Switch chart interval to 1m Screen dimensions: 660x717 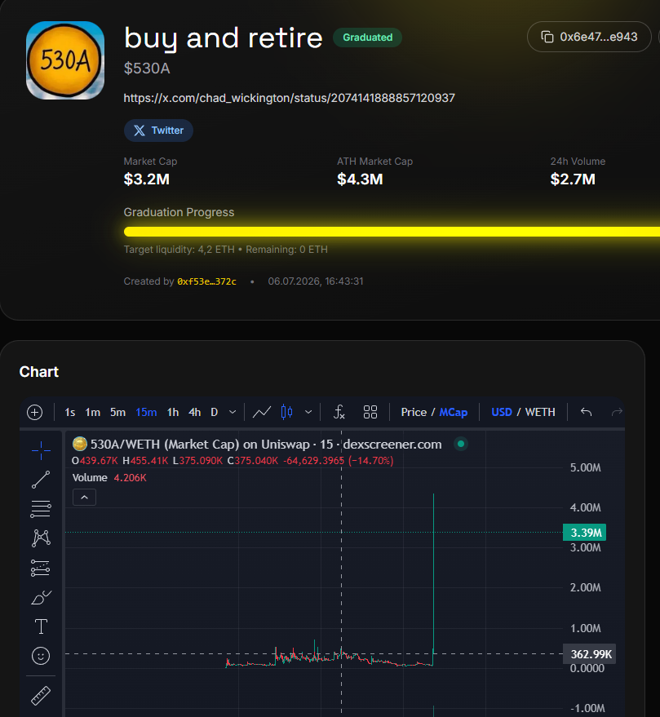(92, 412)
